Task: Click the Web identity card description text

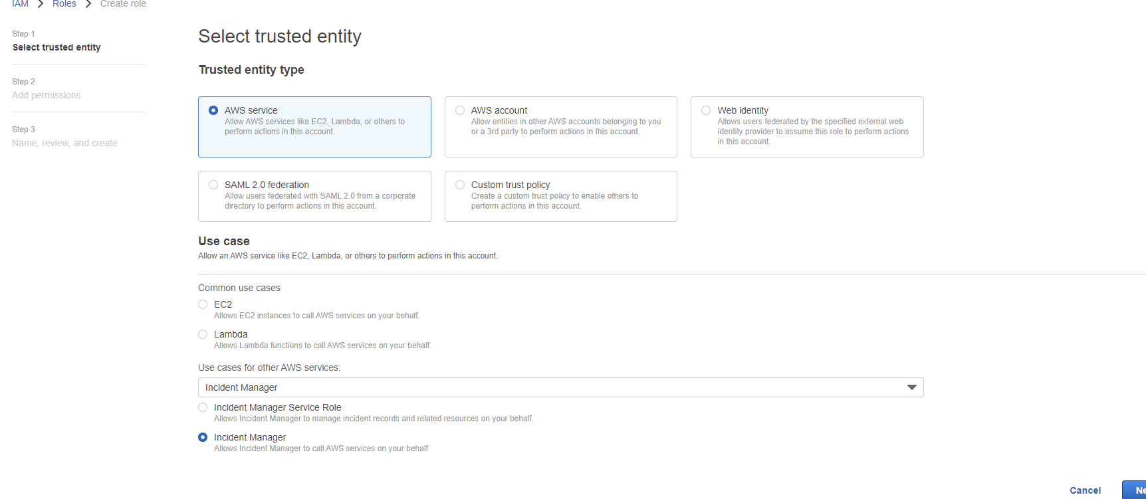Action: tap(813, 132)
